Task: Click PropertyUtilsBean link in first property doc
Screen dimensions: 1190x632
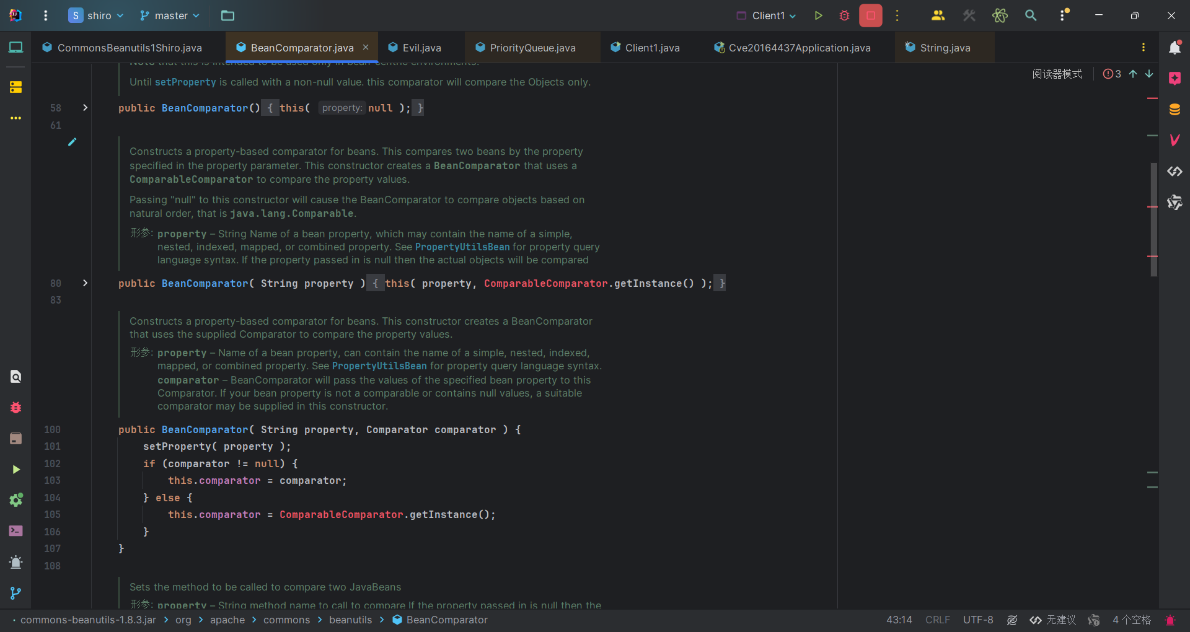Action: [x=462, y=247]
